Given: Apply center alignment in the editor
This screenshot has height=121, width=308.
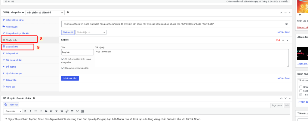Looking at the screenshot, I should pos(56,111).
